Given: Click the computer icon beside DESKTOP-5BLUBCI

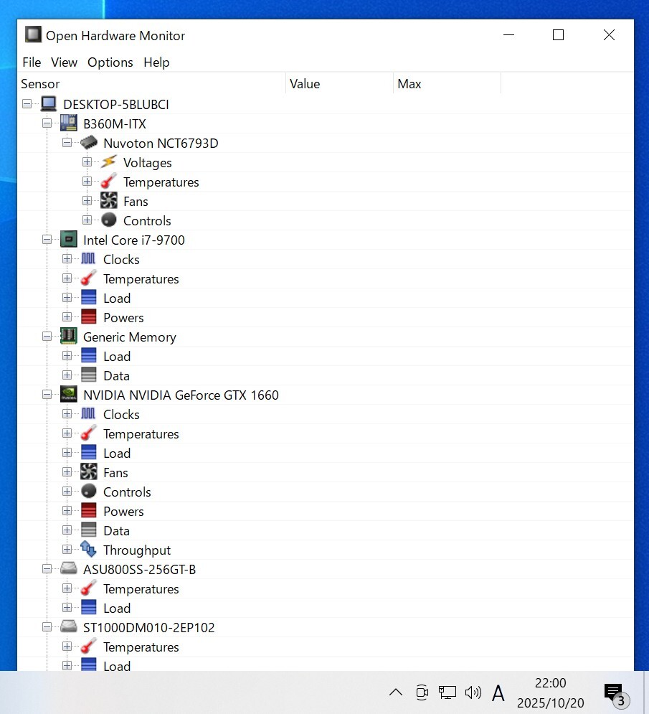Looking at the screenshot, I should [x=48, y=104].
